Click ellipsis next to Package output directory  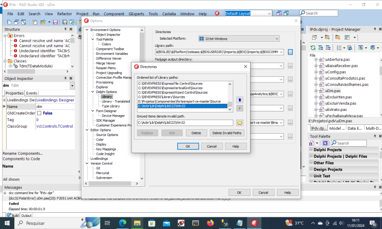tap(290, 66)
